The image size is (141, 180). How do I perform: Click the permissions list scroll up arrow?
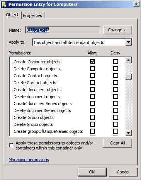coord(129,60)
